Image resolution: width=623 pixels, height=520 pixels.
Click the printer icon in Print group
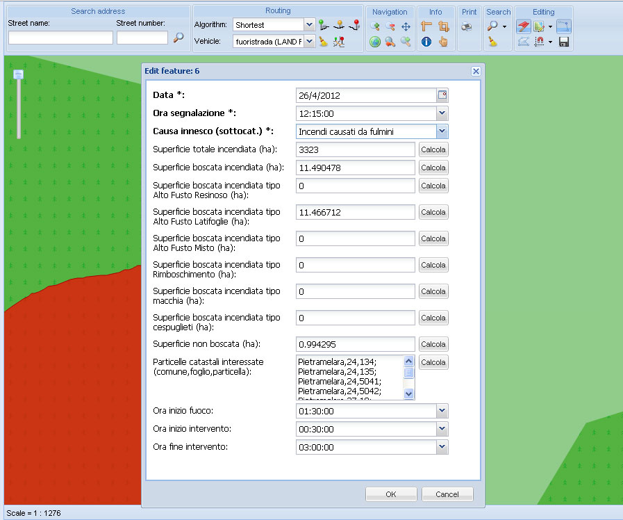tap(467, 26)
